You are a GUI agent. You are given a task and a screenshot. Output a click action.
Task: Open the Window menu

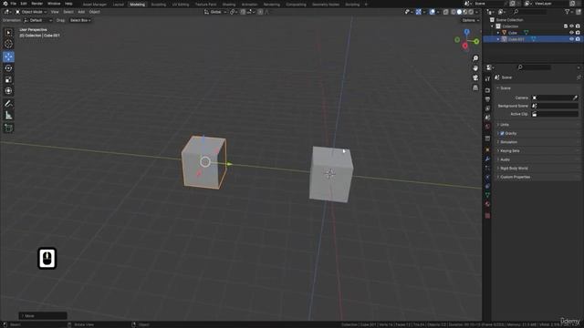54,4
